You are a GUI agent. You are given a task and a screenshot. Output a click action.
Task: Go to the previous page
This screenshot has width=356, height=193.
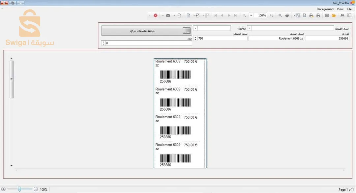[x=222, y=15]
